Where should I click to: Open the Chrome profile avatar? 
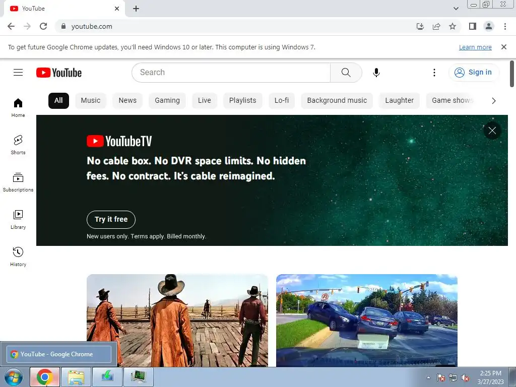[x=489, y=26]
